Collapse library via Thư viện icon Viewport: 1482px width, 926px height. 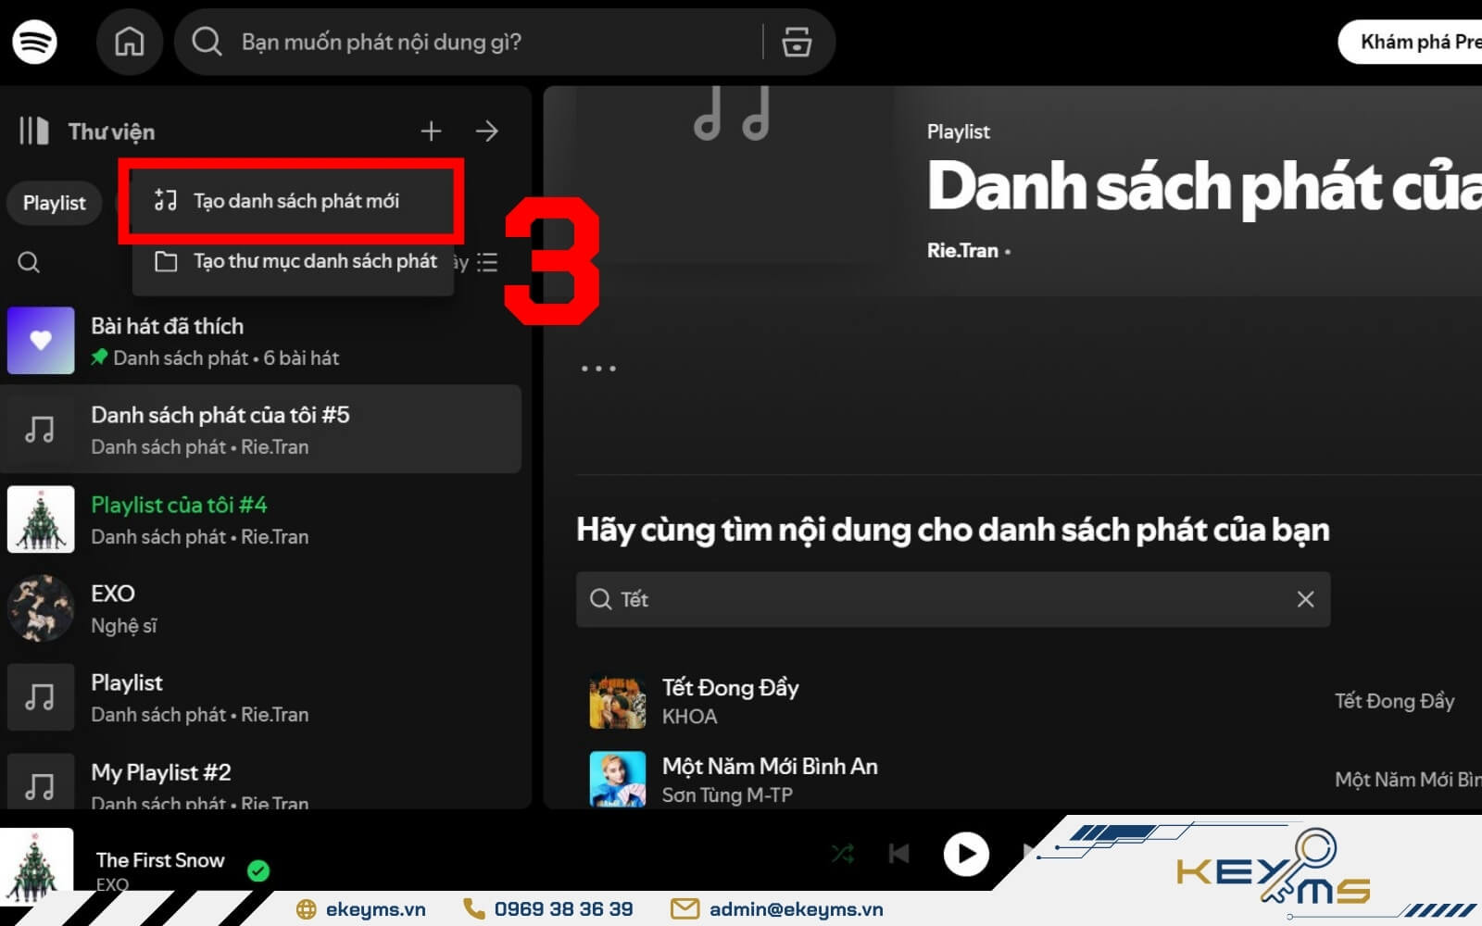(34, 131)
